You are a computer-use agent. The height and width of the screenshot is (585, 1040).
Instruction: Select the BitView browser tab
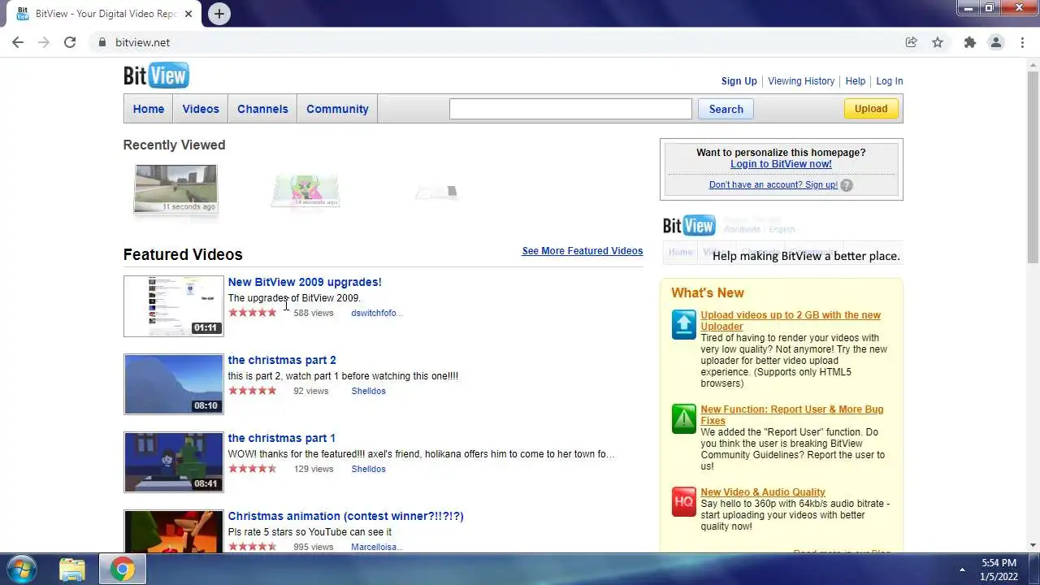tap(104, 14)
